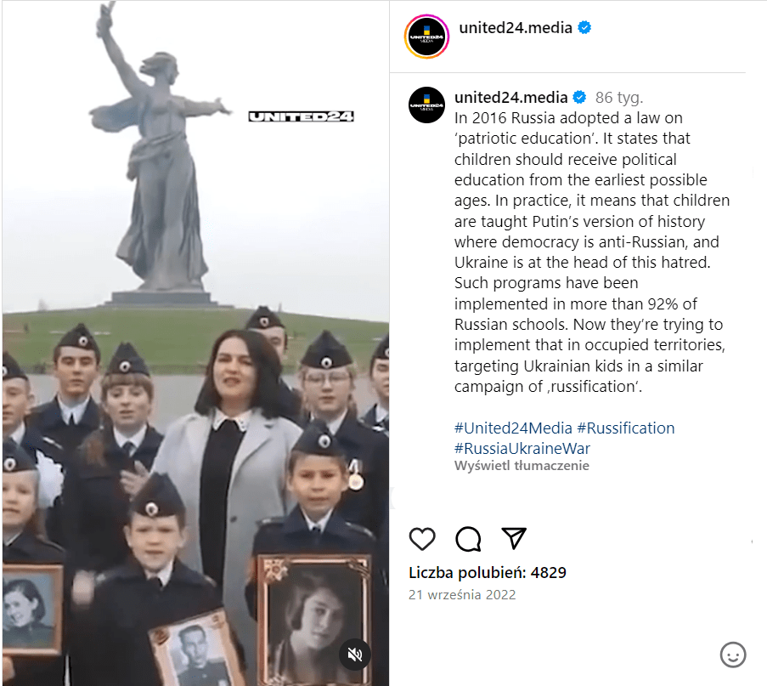Open united24.media profile from header username
767x686 pixels.
(x=515, y=28)
